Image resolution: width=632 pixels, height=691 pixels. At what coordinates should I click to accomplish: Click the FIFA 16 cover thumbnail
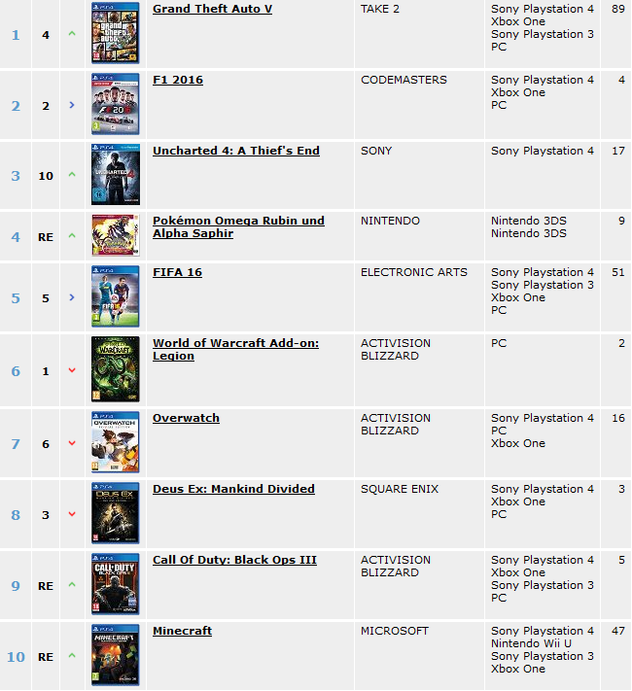point(115,296)
